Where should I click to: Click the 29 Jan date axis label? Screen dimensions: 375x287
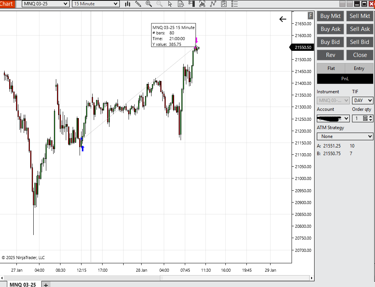click(x=270, y=270)
